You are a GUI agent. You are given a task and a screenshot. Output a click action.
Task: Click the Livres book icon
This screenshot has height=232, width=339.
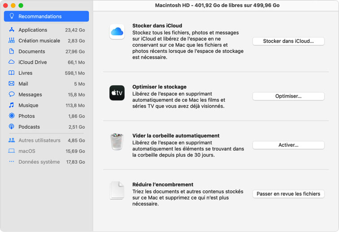[x=12, y=73]
